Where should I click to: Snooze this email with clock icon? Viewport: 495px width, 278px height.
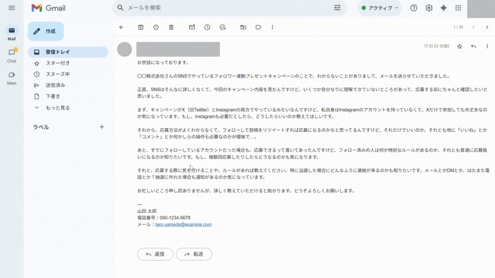pos(207,27)
